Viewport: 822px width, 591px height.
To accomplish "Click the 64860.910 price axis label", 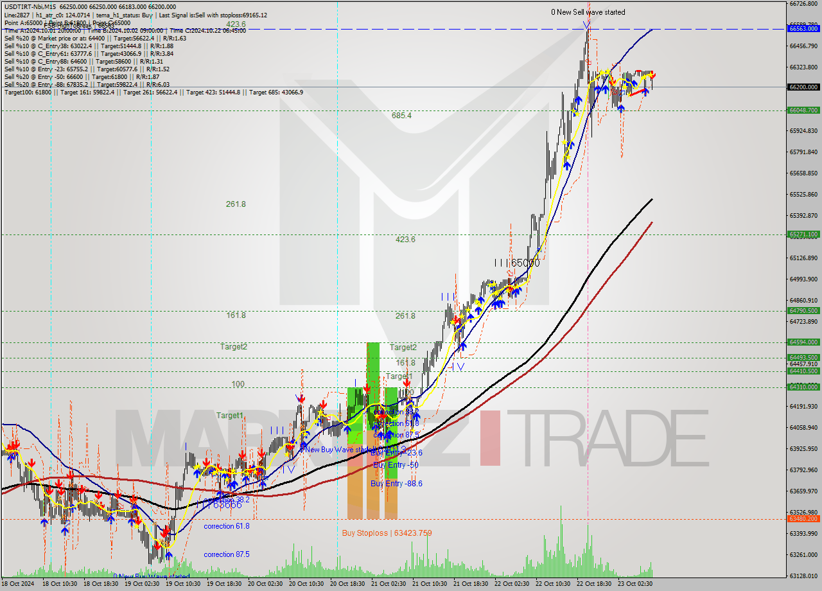I will coord(803,301).
